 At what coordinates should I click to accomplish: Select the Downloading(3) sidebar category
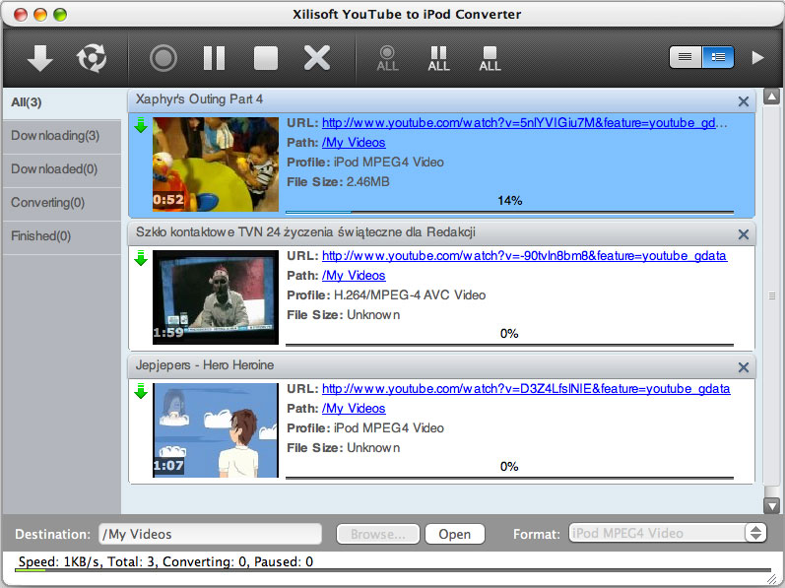point(60,136)
